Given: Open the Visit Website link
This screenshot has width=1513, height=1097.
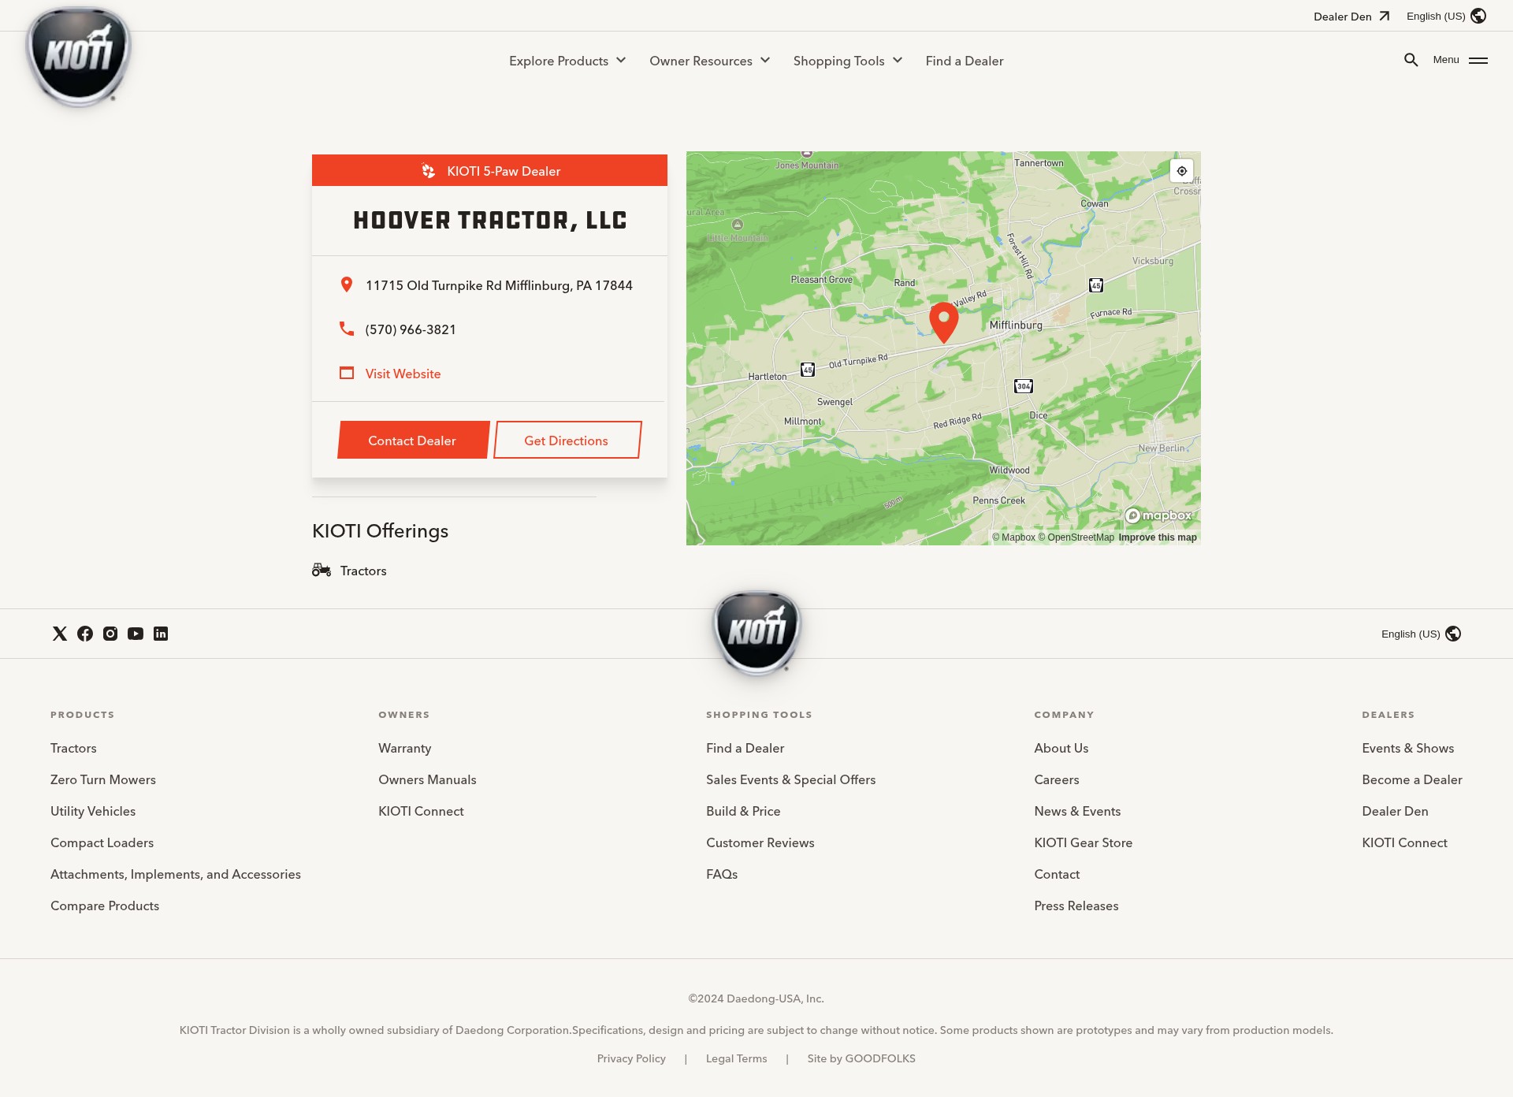Looking at the screenshot, I should click(403, 374).
